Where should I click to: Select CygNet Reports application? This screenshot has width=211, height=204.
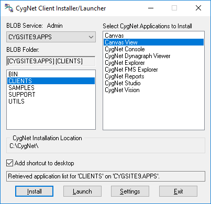pyautogui.click(x=153, y=76)
